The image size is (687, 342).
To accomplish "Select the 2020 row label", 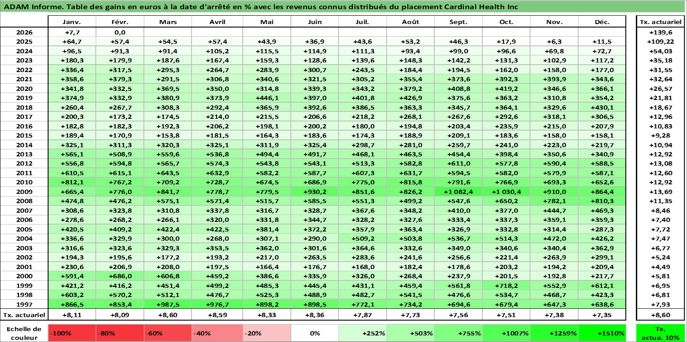I will [24, 88].
